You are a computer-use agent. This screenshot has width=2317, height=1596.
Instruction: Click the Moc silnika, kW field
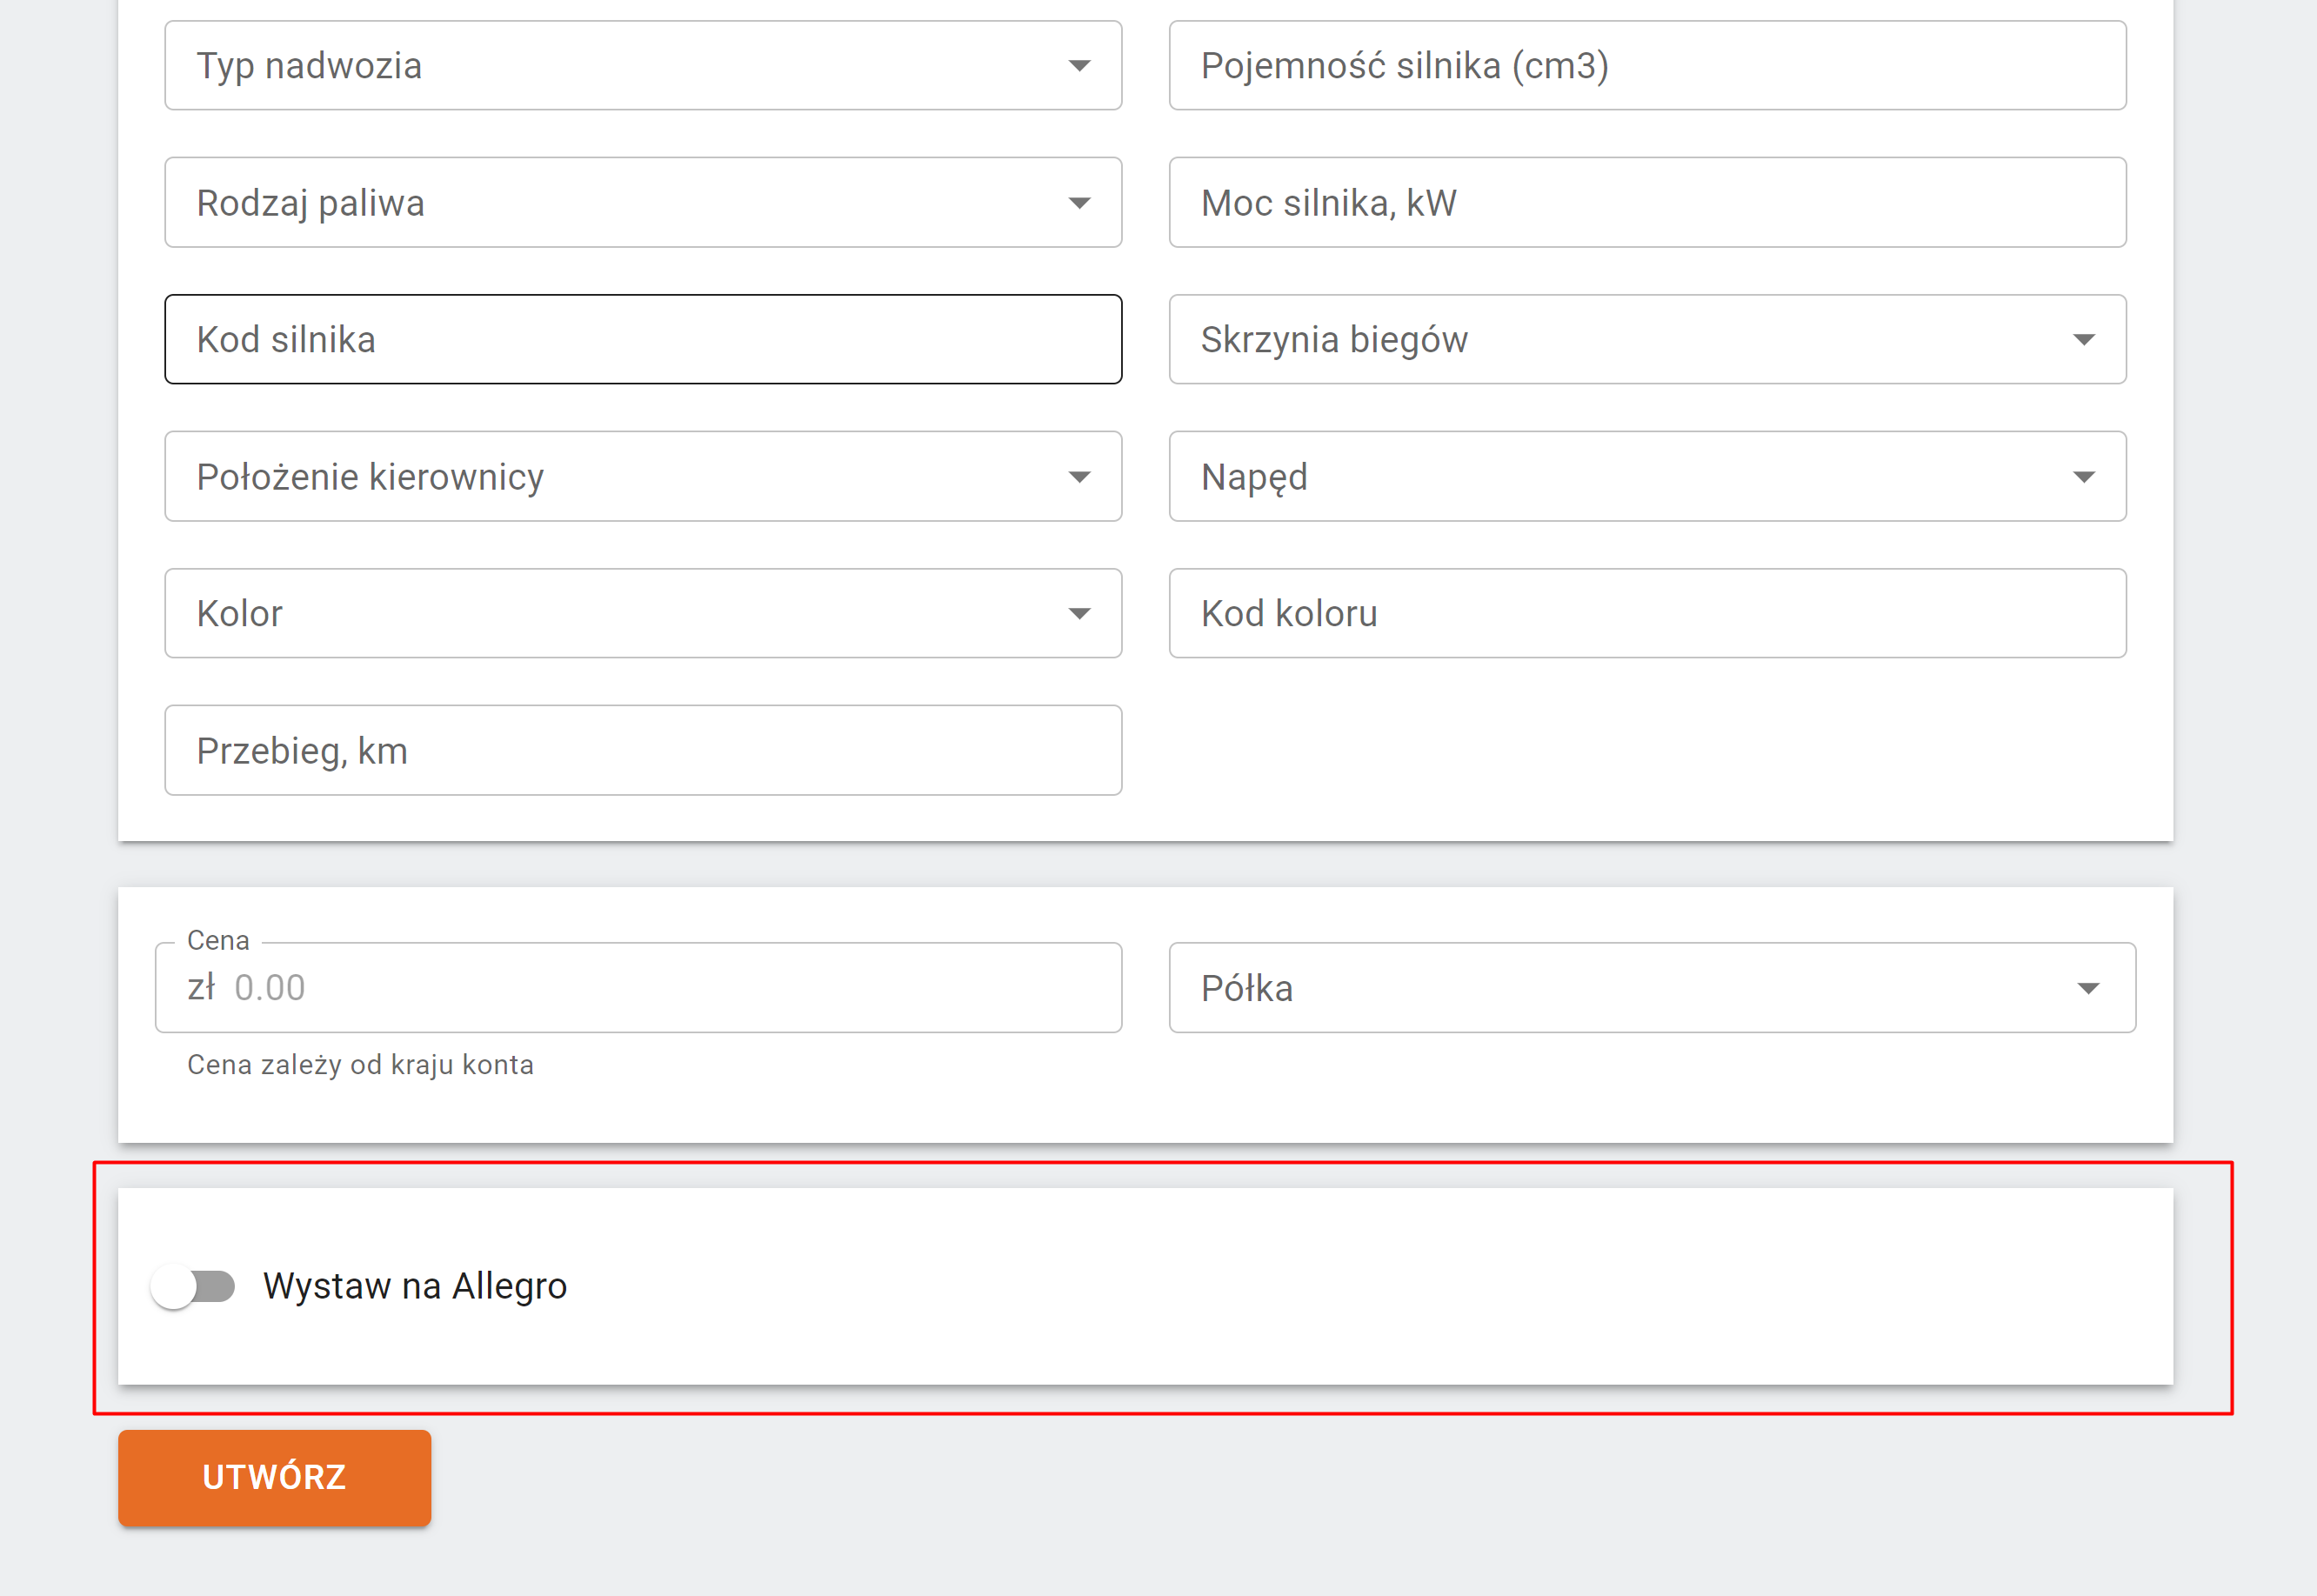click(x=1646, y=203)
